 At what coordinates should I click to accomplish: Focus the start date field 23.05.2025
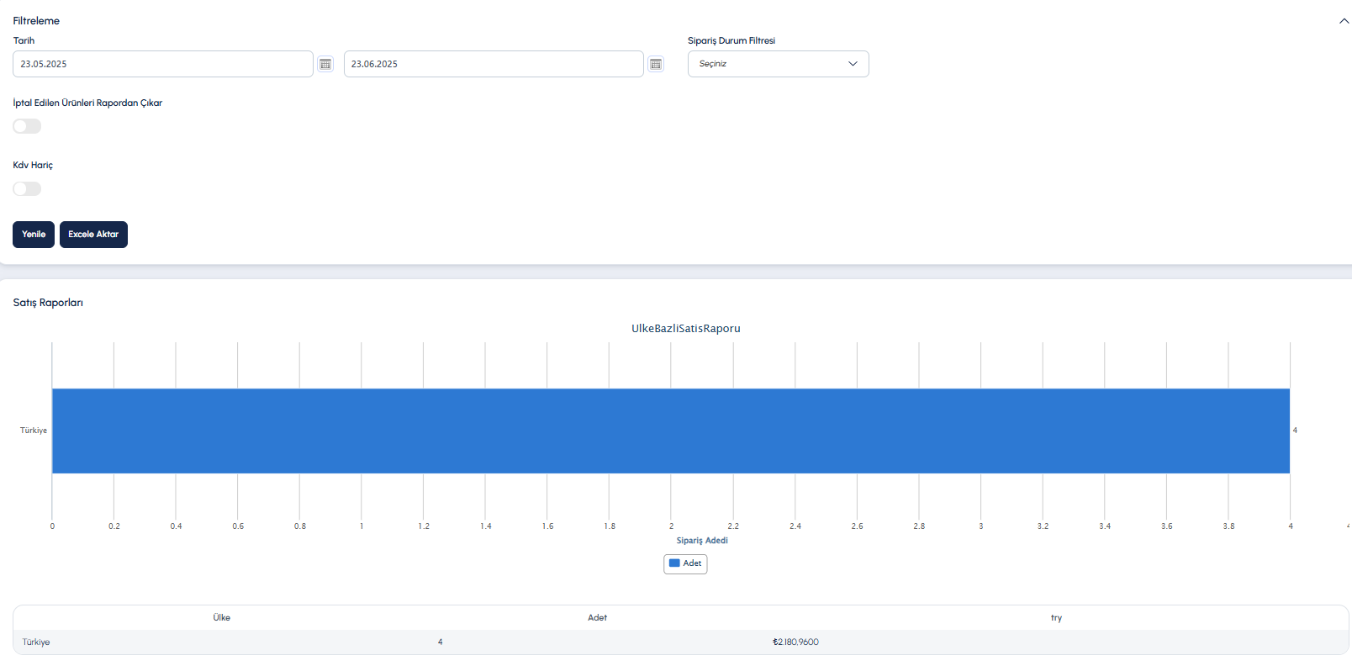[x=163, y=64]
